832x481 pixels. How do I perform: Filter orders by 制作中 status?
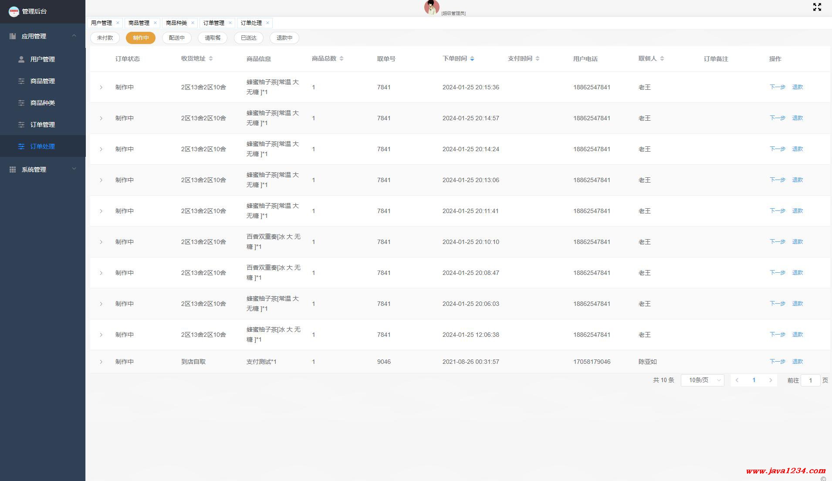[141, 38]
